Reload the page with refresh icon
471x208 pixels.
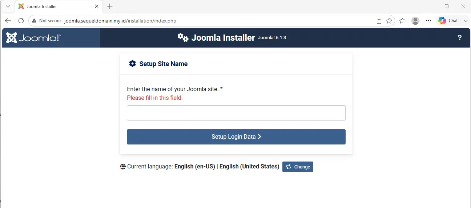coord(21,21)
